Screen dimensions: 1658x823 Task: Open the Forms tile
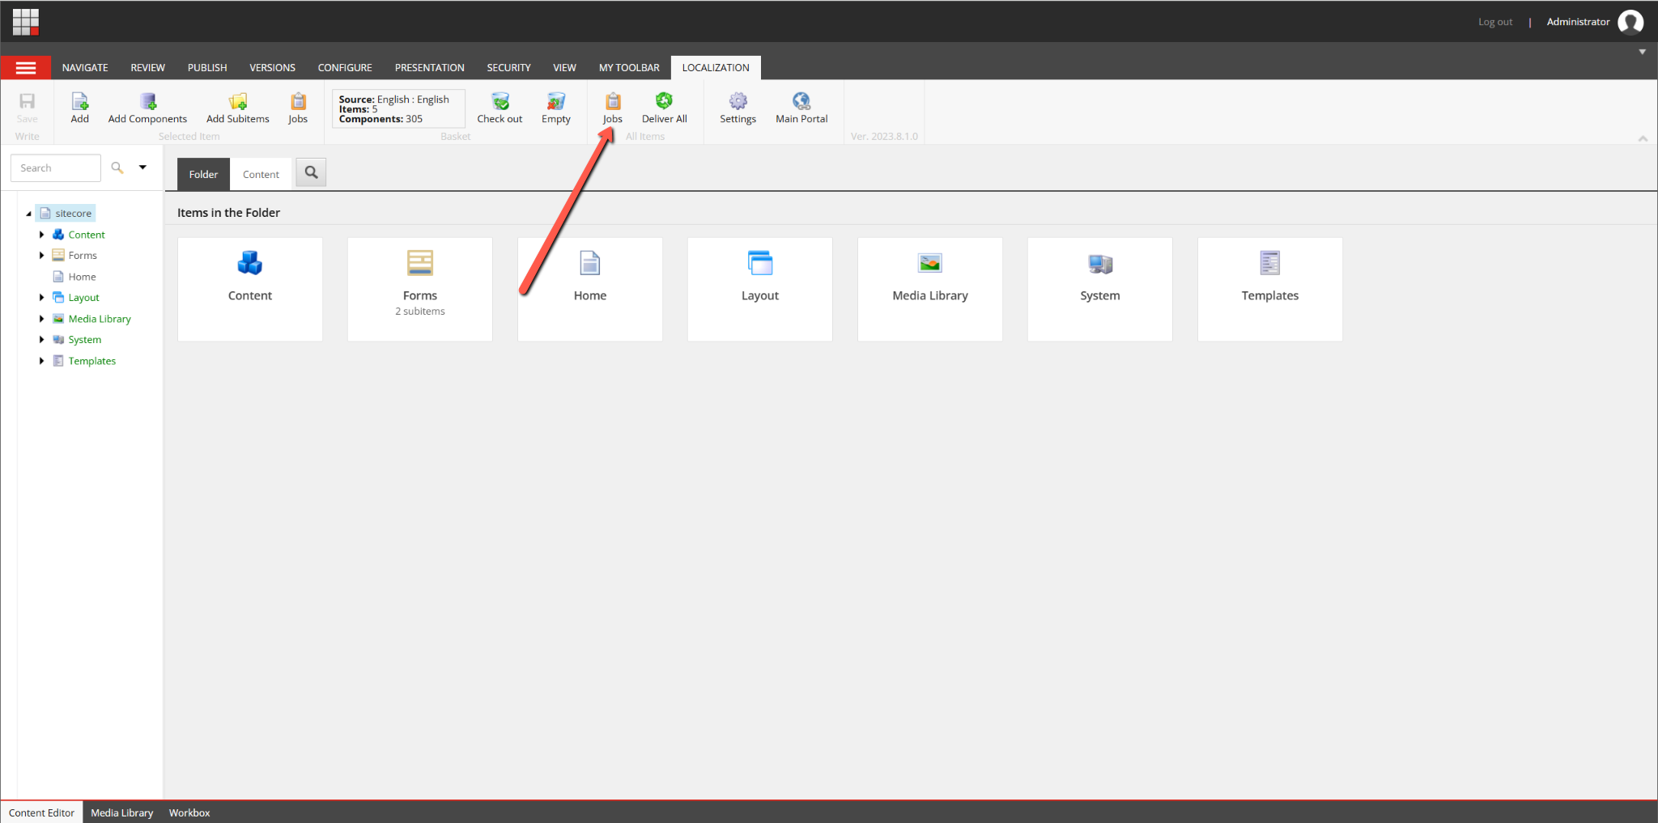[x=420, y=289]
